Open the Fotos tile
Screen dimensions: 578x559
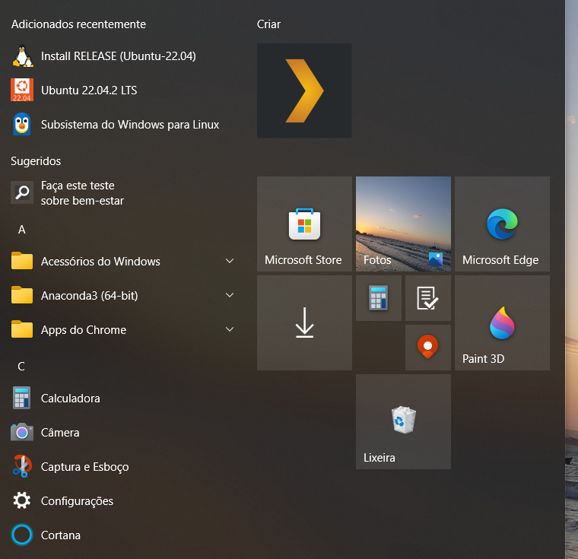point(403,224)
